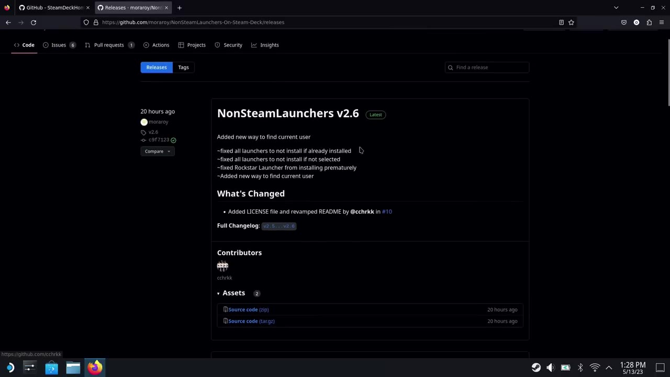The height and width of the screenshot is (377, 670).
Task: Open commit c9f7123 link
Action: pos(159,140)
